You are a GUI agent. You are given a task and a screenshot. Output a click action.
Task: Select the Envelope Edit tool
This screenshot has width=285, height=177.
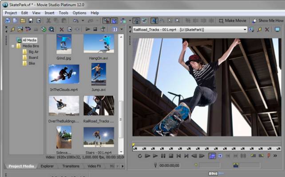click(x=162, y=20)
